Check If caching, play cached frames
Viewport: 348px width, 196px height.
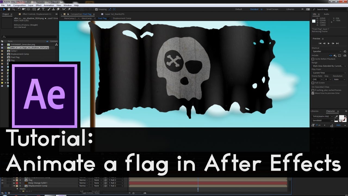click(313, 90)
